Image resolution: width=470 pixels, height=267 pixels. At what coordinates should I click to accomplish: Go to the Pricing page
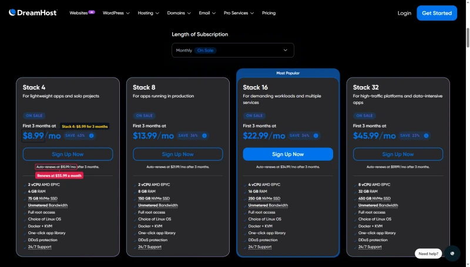click(268, 13)
